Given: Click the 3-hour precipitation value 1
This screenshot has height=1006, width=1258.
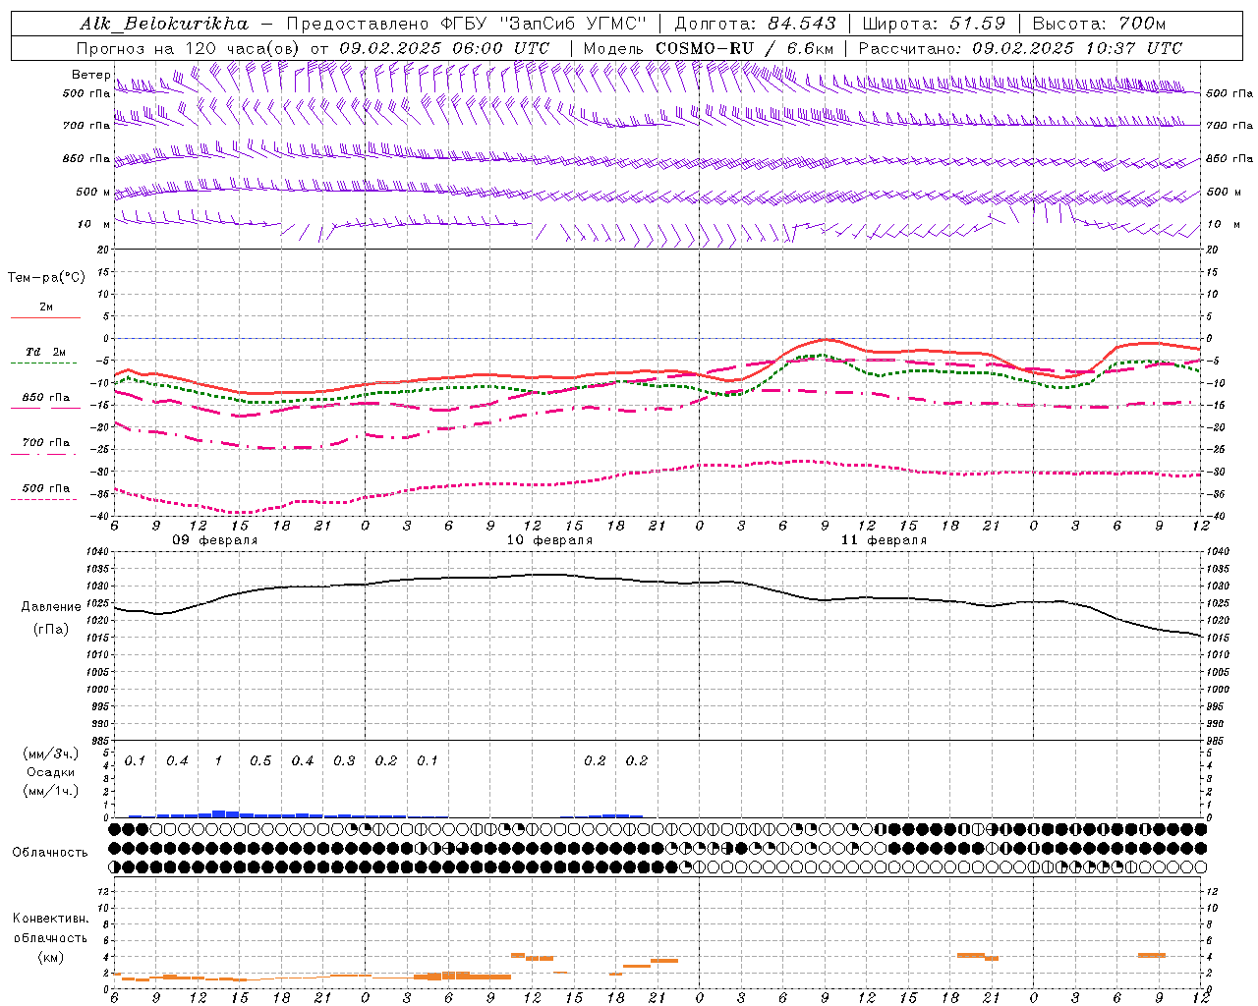Looking at the screenshot, I should click(218, 760).
